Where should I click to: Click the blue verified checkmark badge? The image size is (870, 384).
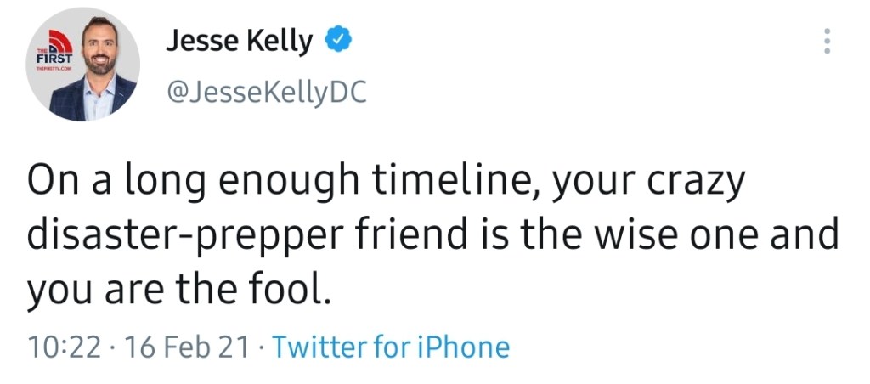click(x=340, y=39)
